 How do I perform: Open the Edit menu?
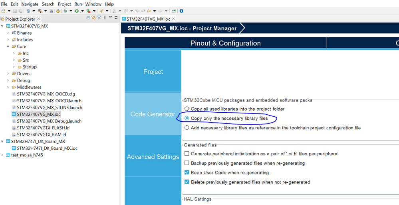14,4
